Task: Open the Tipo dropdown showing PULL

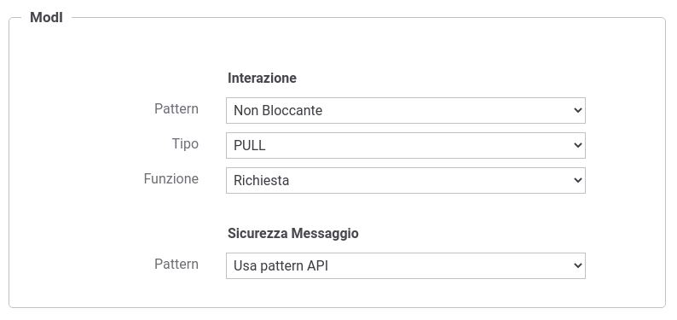Action: [405, 146]
